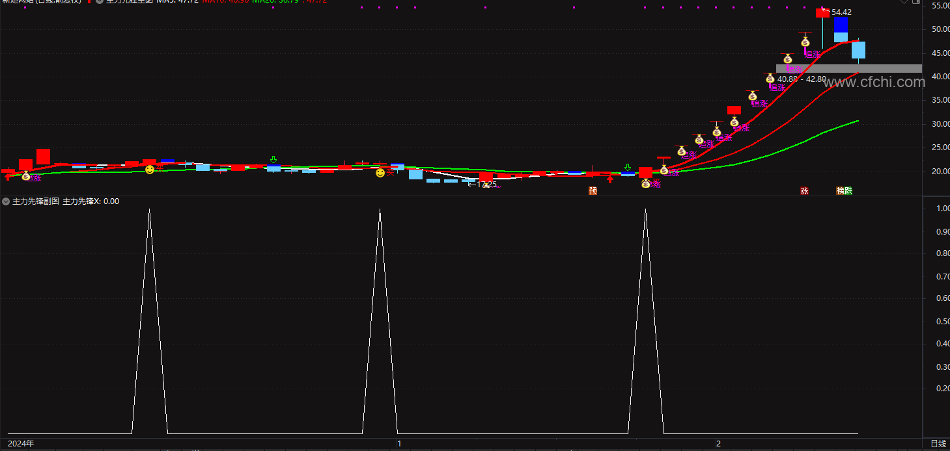Viewport: 950px width, 451px height.
Task: Click the smiley face near first spike
Action: [x=150, y=169]
